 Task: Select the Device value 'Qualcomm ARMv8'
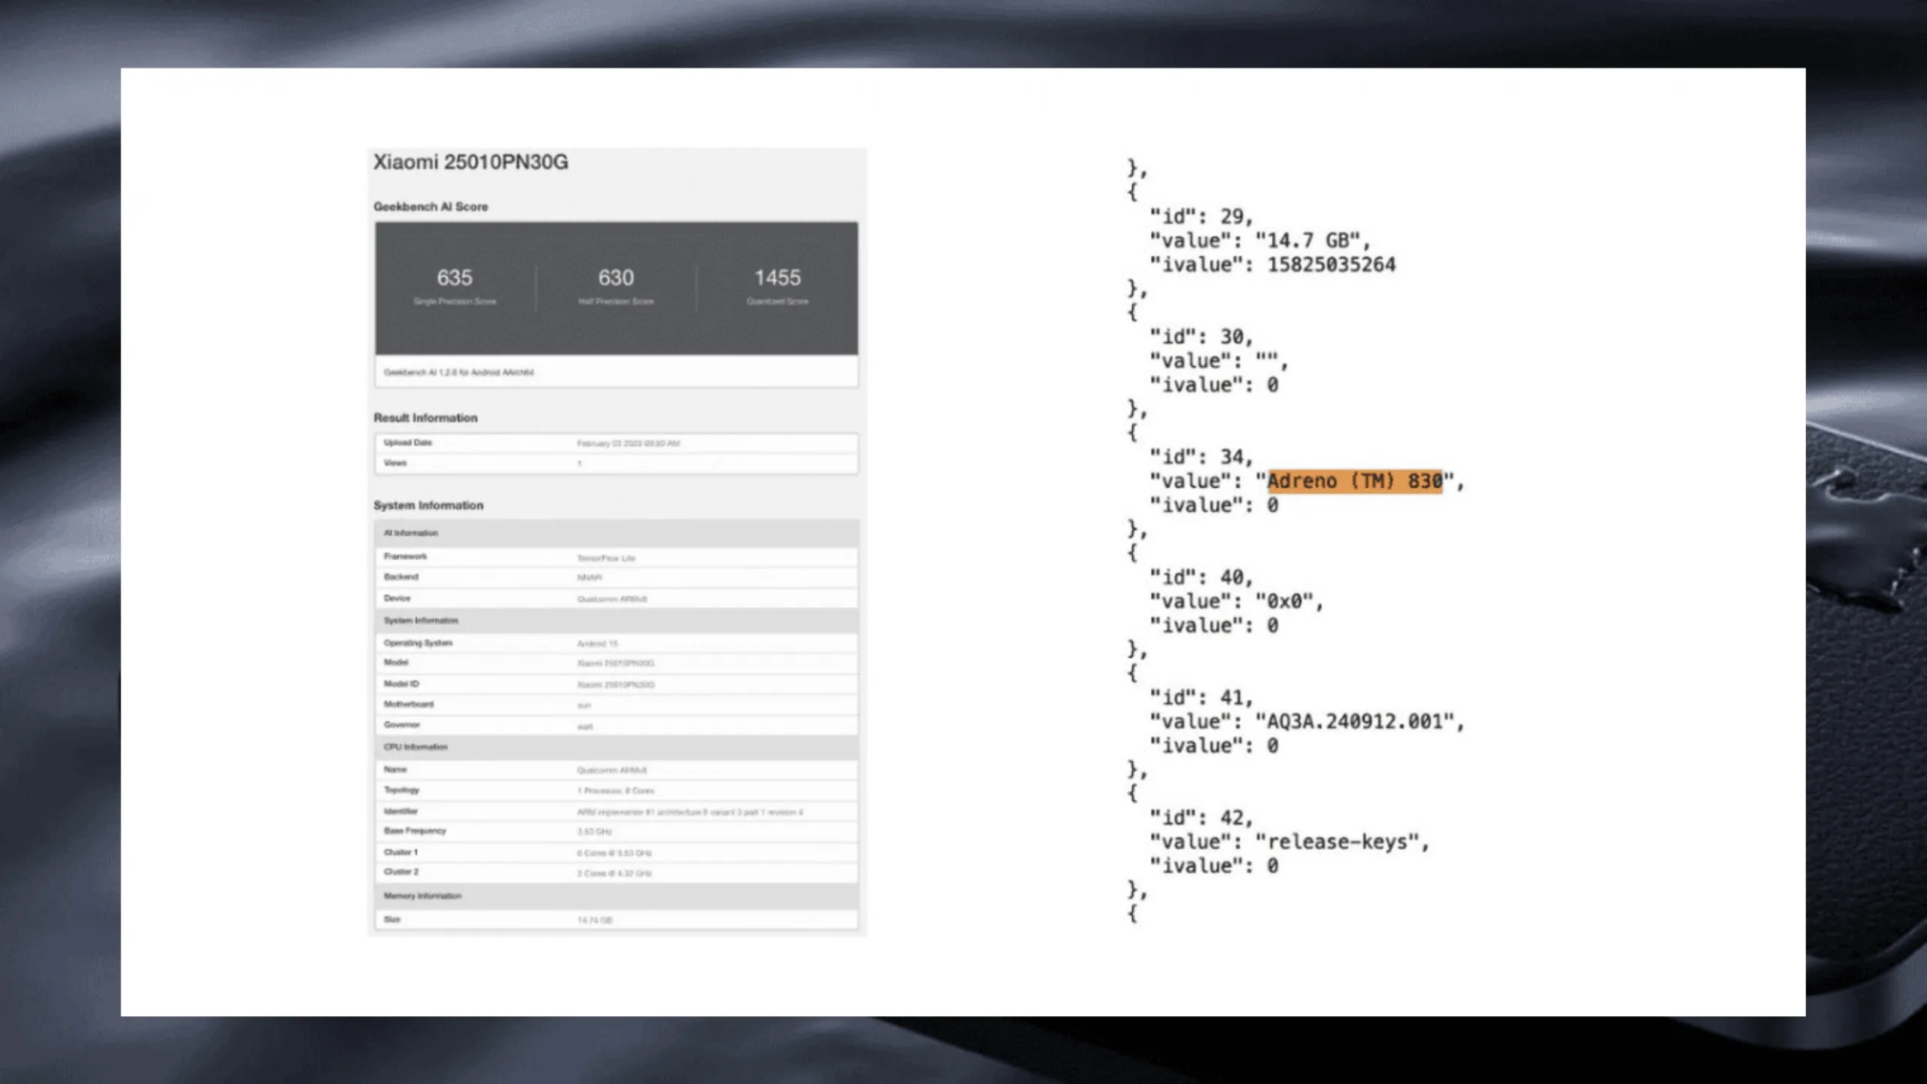[612, 599]
